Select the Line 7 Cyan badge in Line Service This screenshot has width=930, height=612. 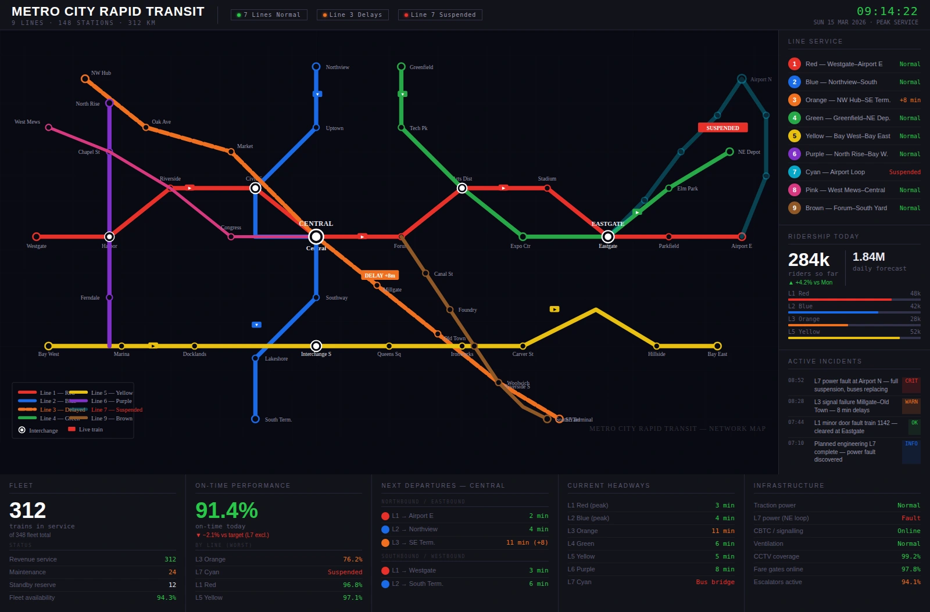pos(794,172)
